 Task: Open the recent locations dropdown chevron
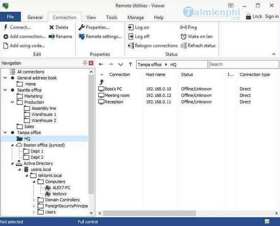[x=121, y=64]
